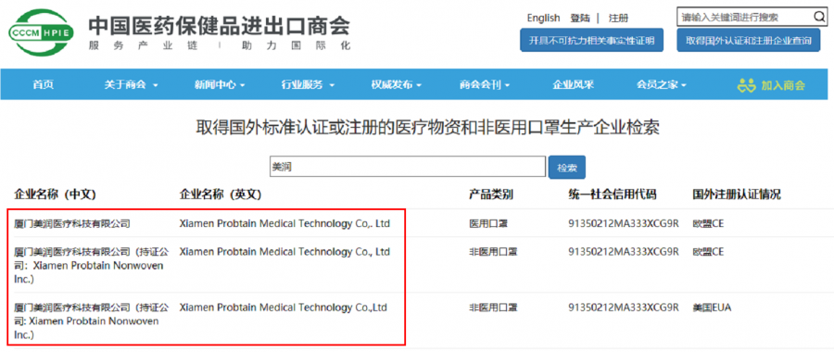
Task: Click the CCCMHPIE logo icon
Action: pos(42,33)
